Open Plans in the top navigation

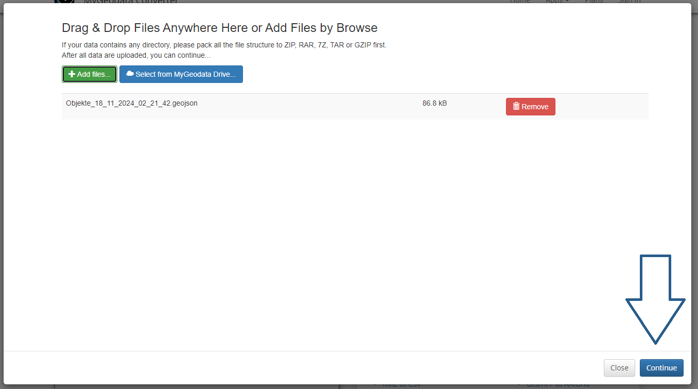[x=595, y=2]
